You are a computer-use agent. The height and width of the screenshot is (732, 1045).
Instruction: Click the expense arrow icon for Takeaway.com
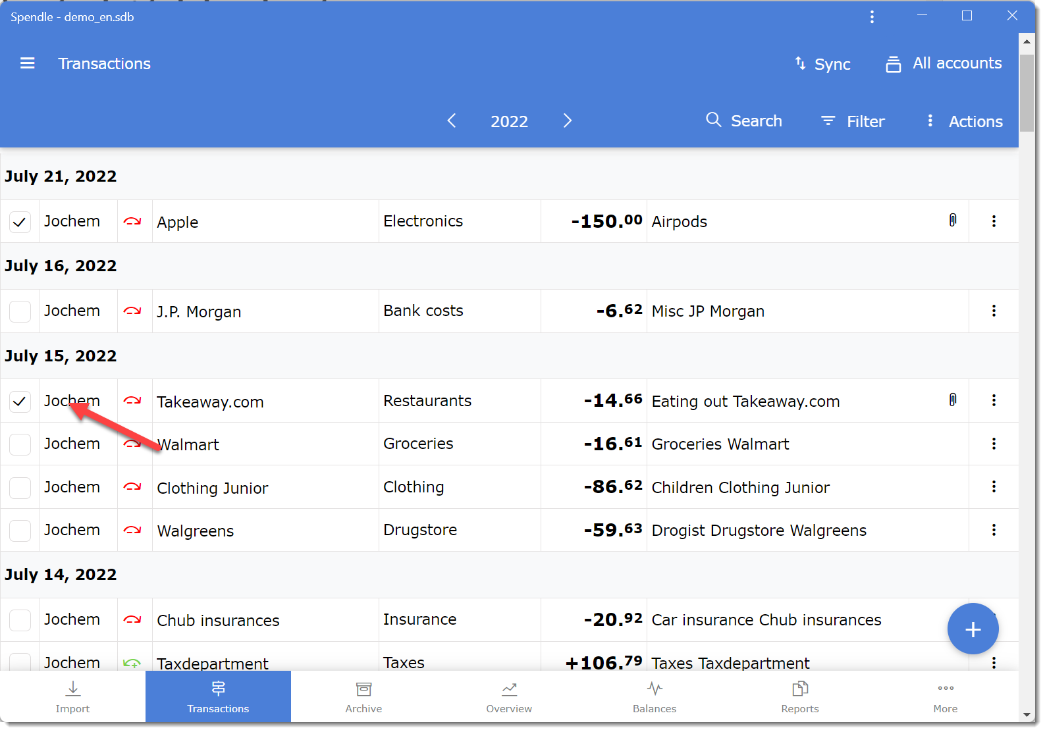pyautogui.click(x=133, y=400)
